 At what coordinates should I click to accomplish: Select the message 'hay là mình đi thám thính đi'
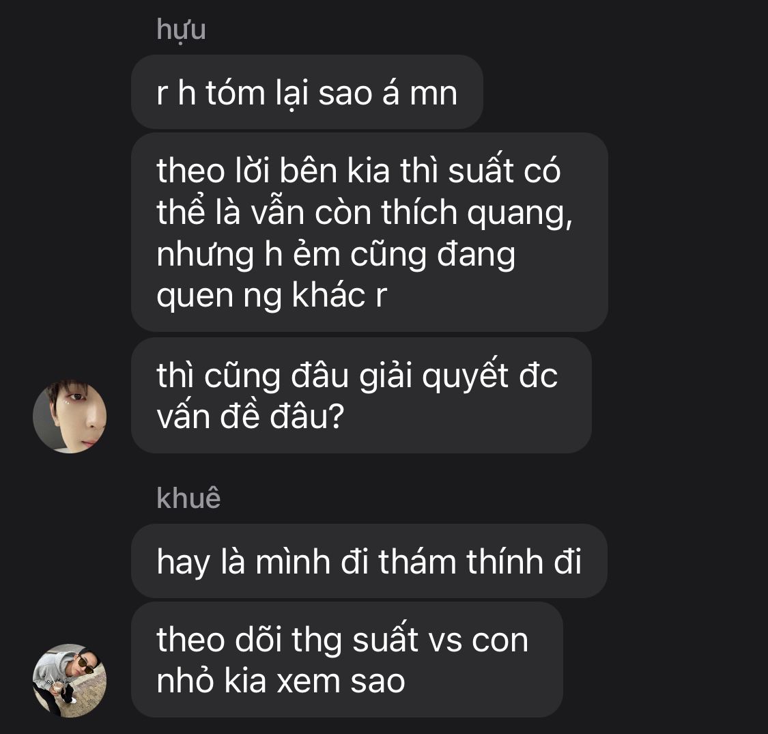(369, 561)
